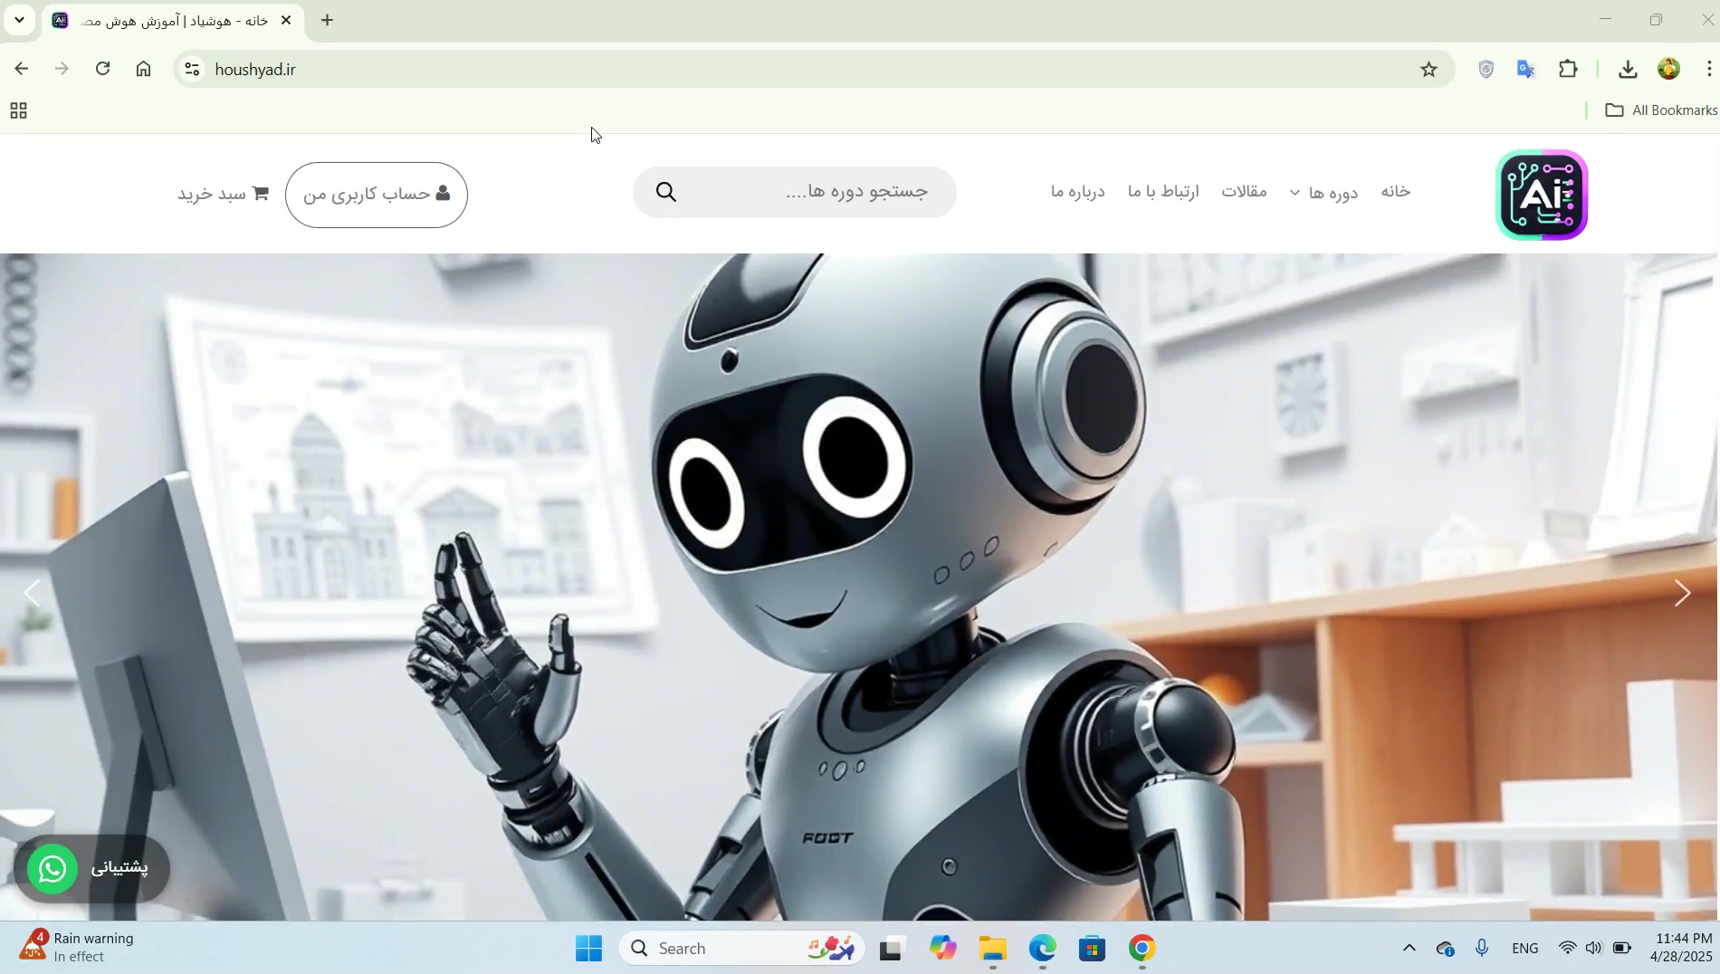Open Task View on taskbar

point(893,949)
